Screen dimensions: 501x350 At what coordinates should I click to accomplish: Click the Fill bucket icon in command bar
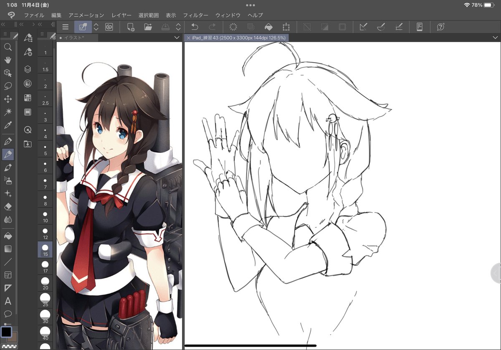point(268,27)
